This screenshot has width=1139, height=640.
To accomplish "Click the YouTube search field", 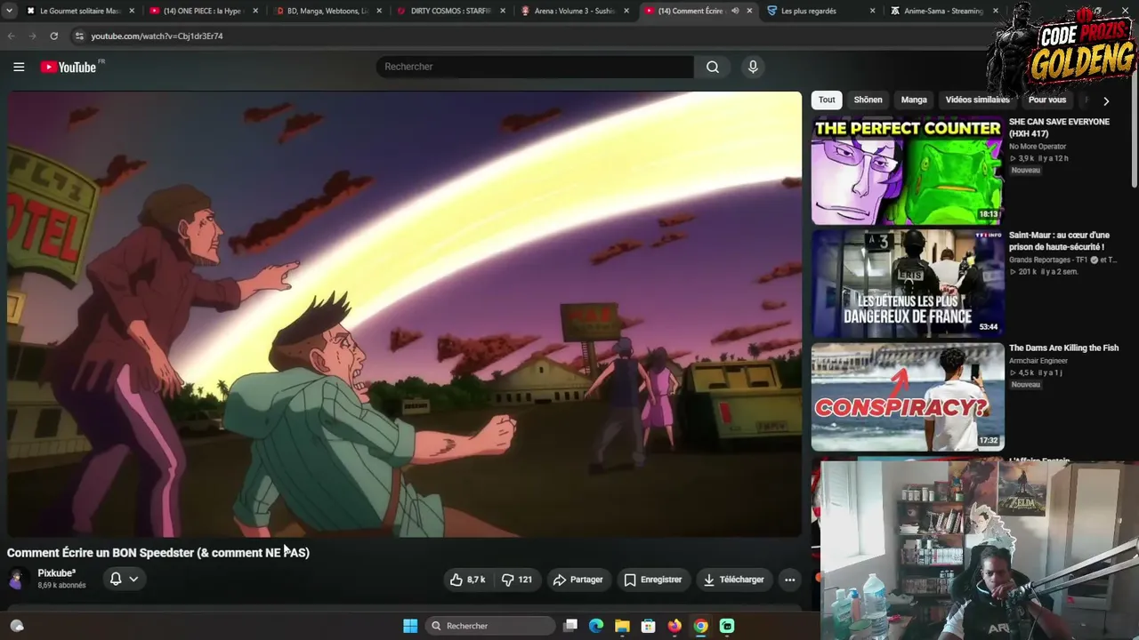I will click(x=535, y=67).
